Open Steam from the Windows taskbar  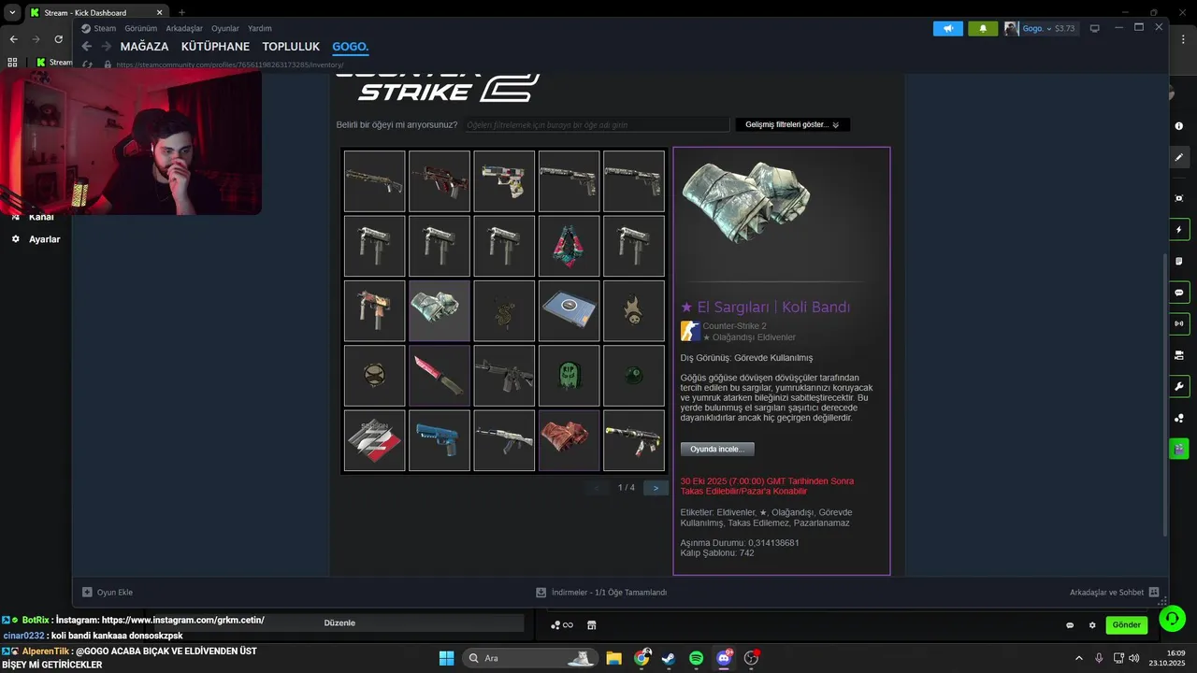tap(669, 658)
